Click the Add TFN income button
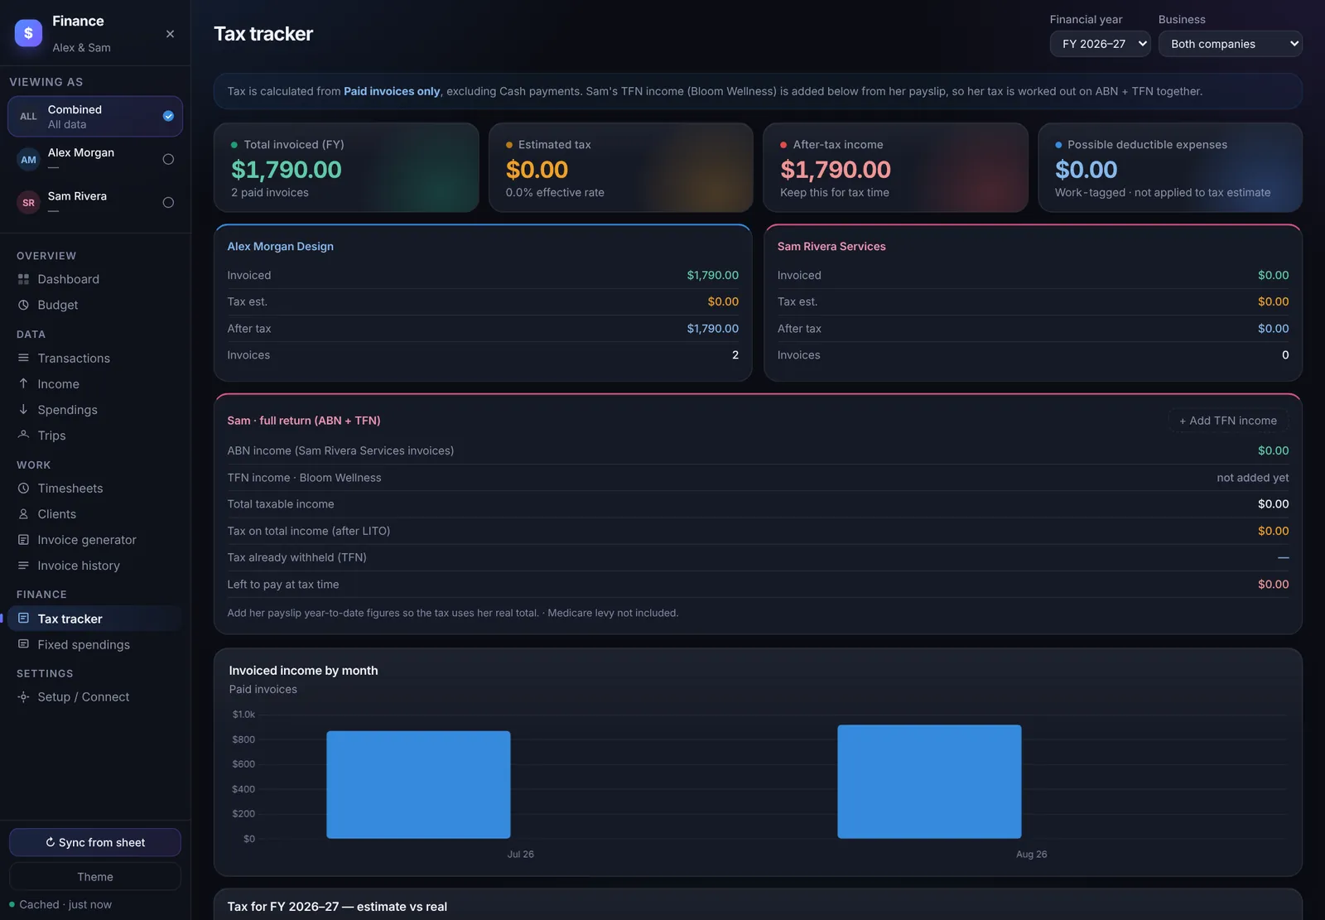 pos(1228,421)
